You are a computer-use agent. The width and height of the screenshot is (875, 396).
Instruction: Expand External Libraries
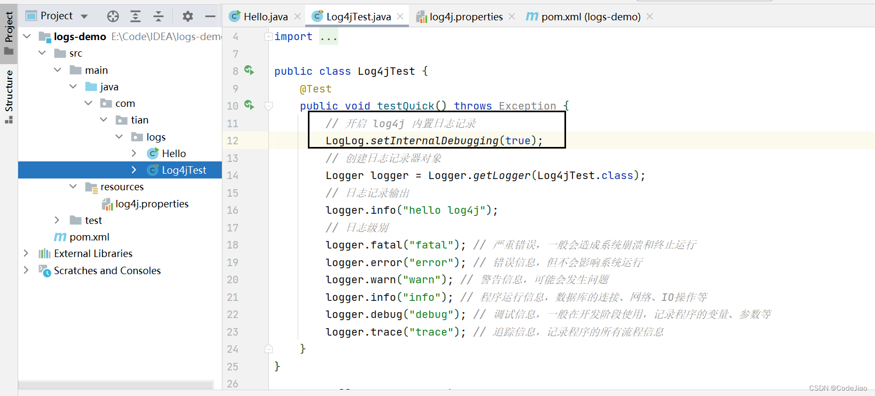(26, 253)
